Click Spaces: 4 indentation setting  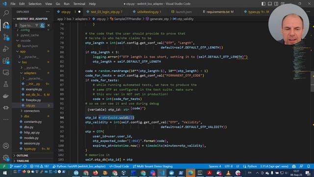(x=215, y=166)
